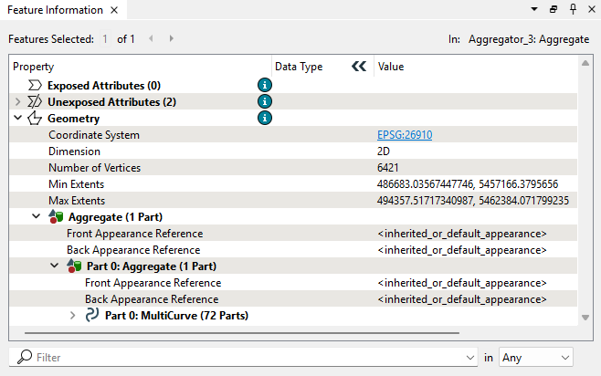Close the Feature Information tab
Screen dimensions: 601x376
point(113,10)
